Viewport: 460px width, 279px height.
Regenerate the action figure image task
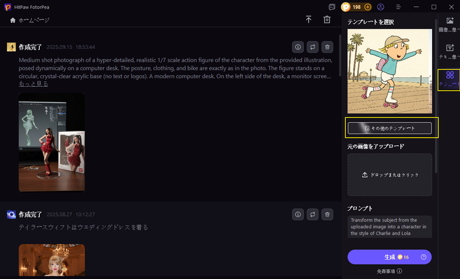(313, 47)
